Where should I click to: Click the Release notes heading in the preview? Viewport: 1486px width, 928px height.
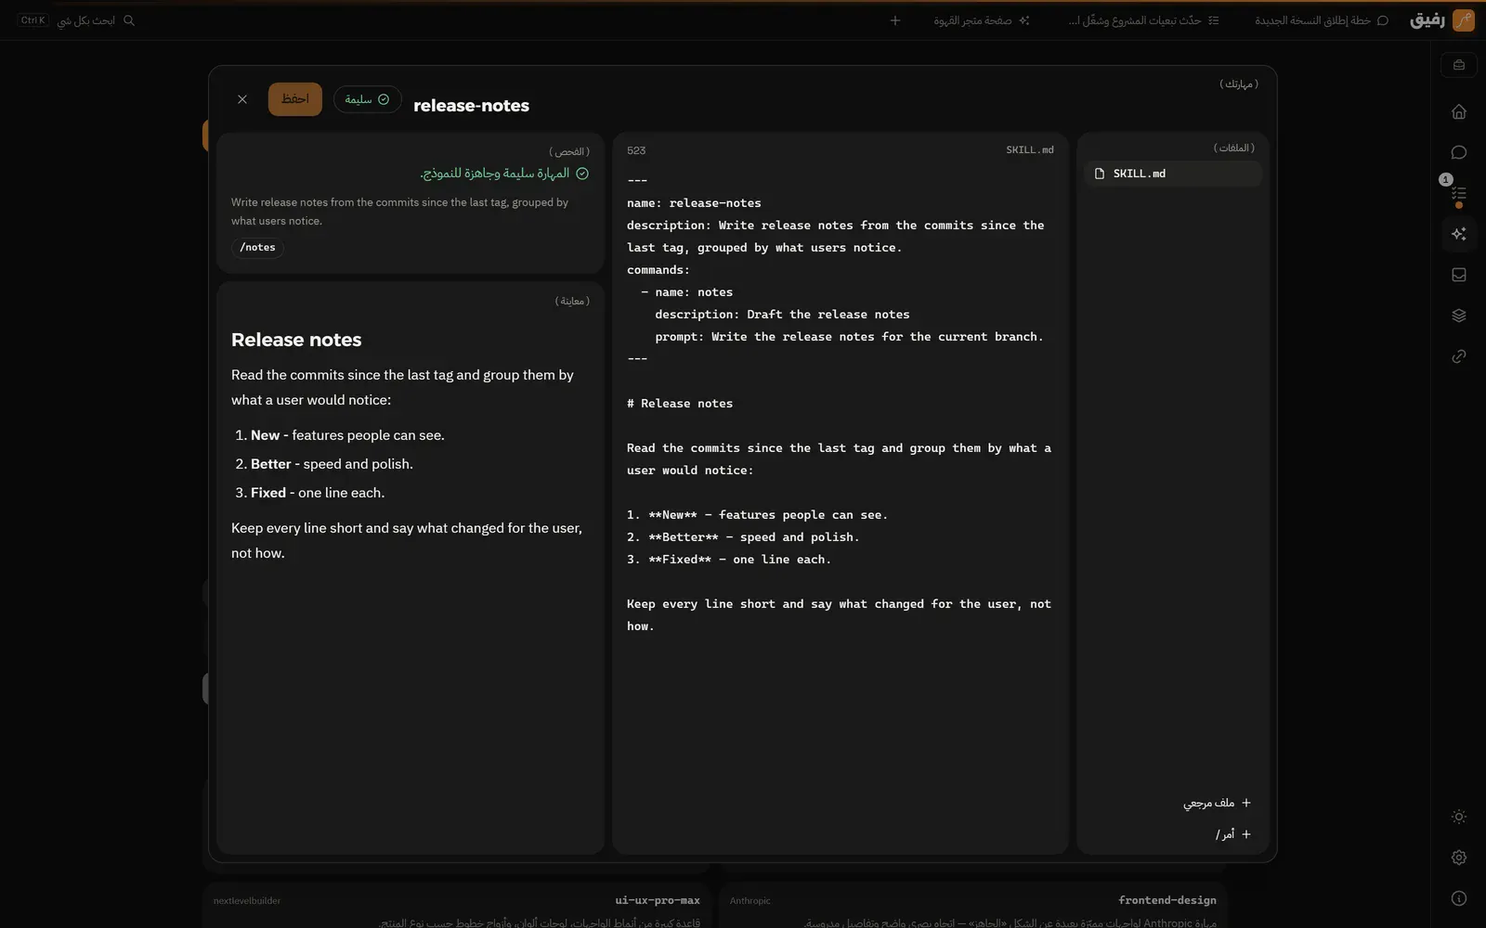296,340
